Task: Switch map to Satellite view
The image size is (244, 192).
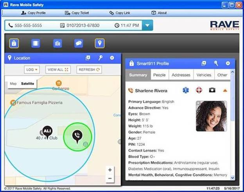Action: (x=27, y=84)
